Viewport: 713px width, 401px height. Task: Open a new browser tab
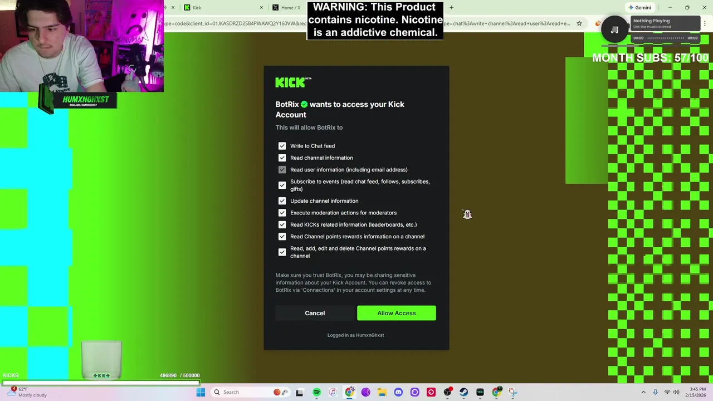451,7
